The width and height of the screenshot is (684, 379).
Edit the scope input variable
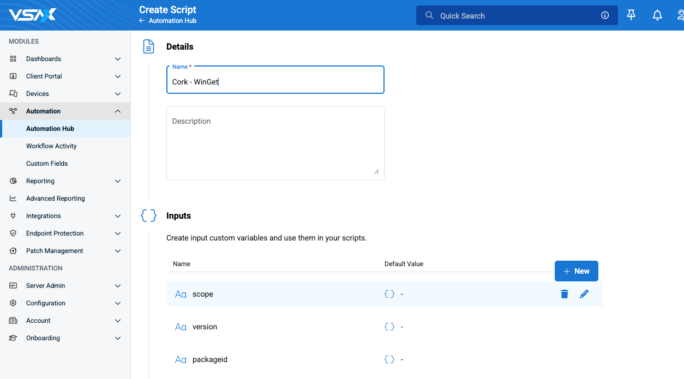(584, 294)
